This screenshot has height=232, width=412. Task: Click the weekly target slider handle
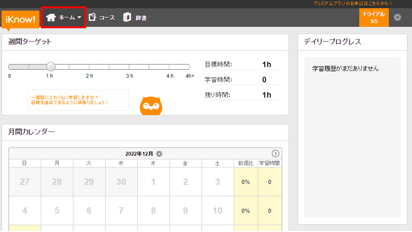click(50, 67)
